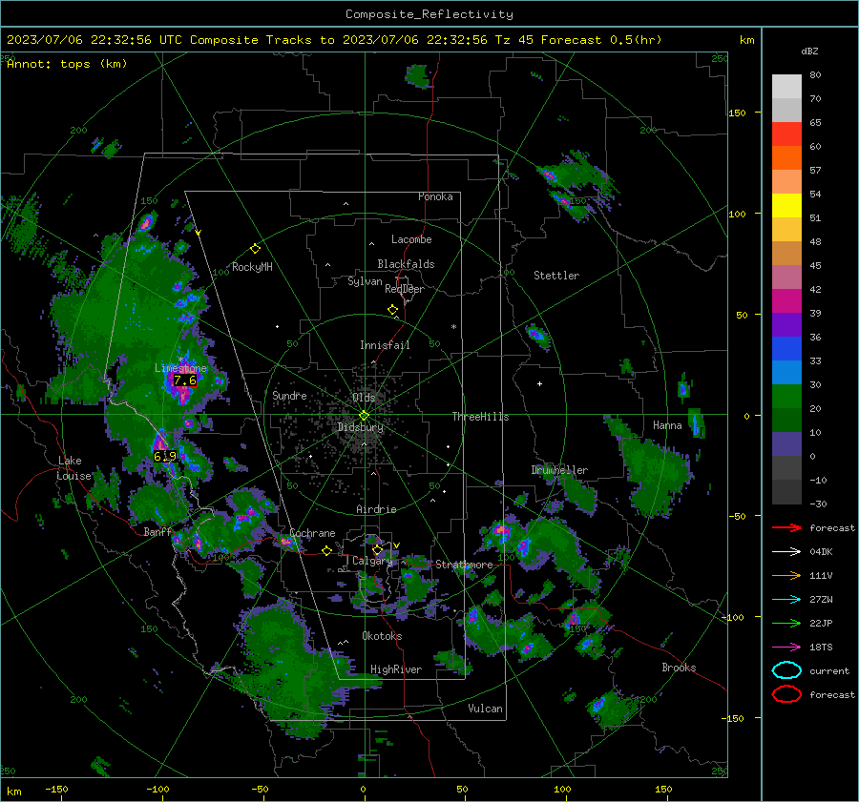Click the Sundre town label

[x=289, y=395]
